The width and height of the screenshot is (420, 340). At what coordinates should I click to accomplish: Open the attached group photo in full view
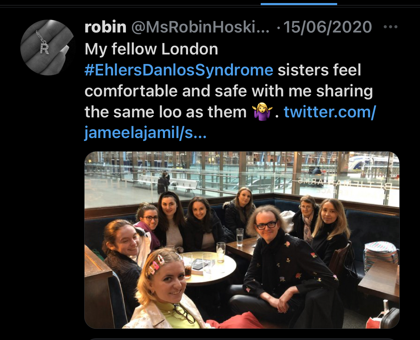tap(242, 240)
